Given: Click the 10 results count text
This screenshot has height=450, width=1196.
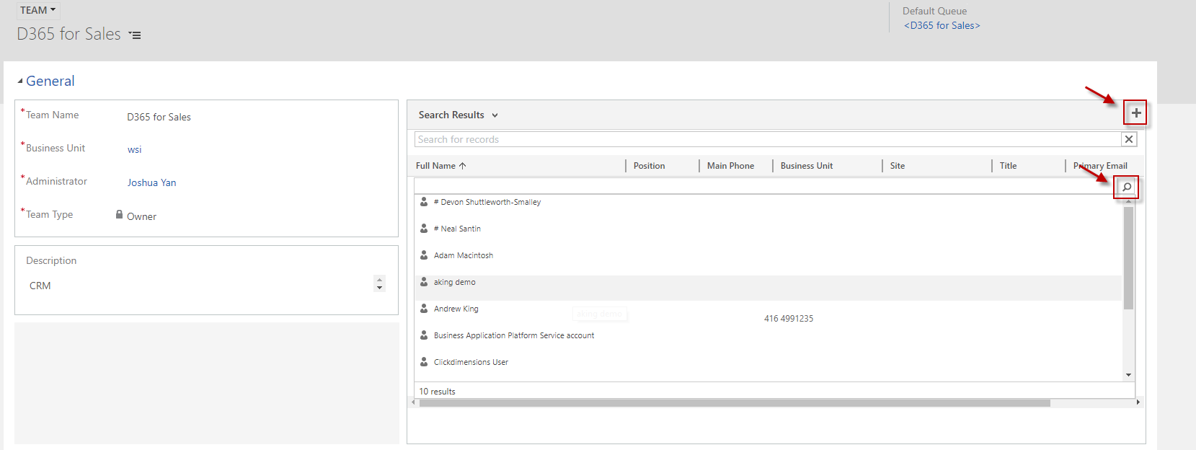Looking at the screenshot, I should click(x=438, y=392).
